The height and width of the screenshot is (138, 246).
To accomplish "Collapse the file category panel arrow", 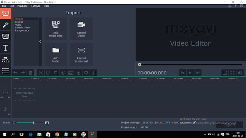I will [40, 42].
